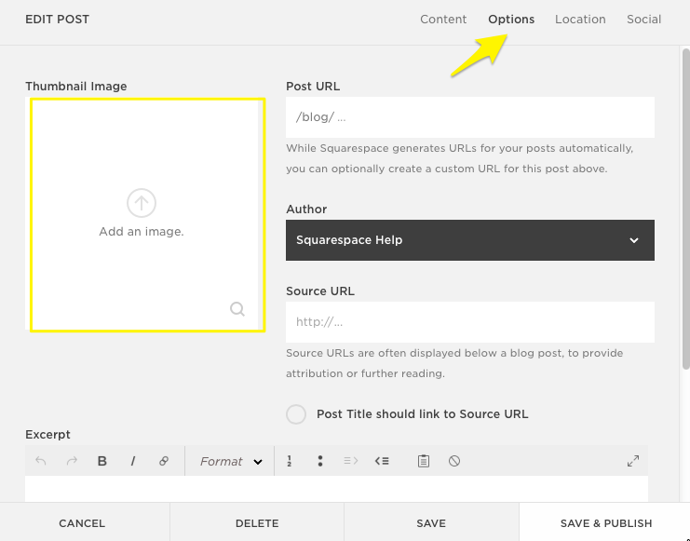Toggle bold formatting in excerpt toolbar
690x541 pixels.
tap(102, 461)
